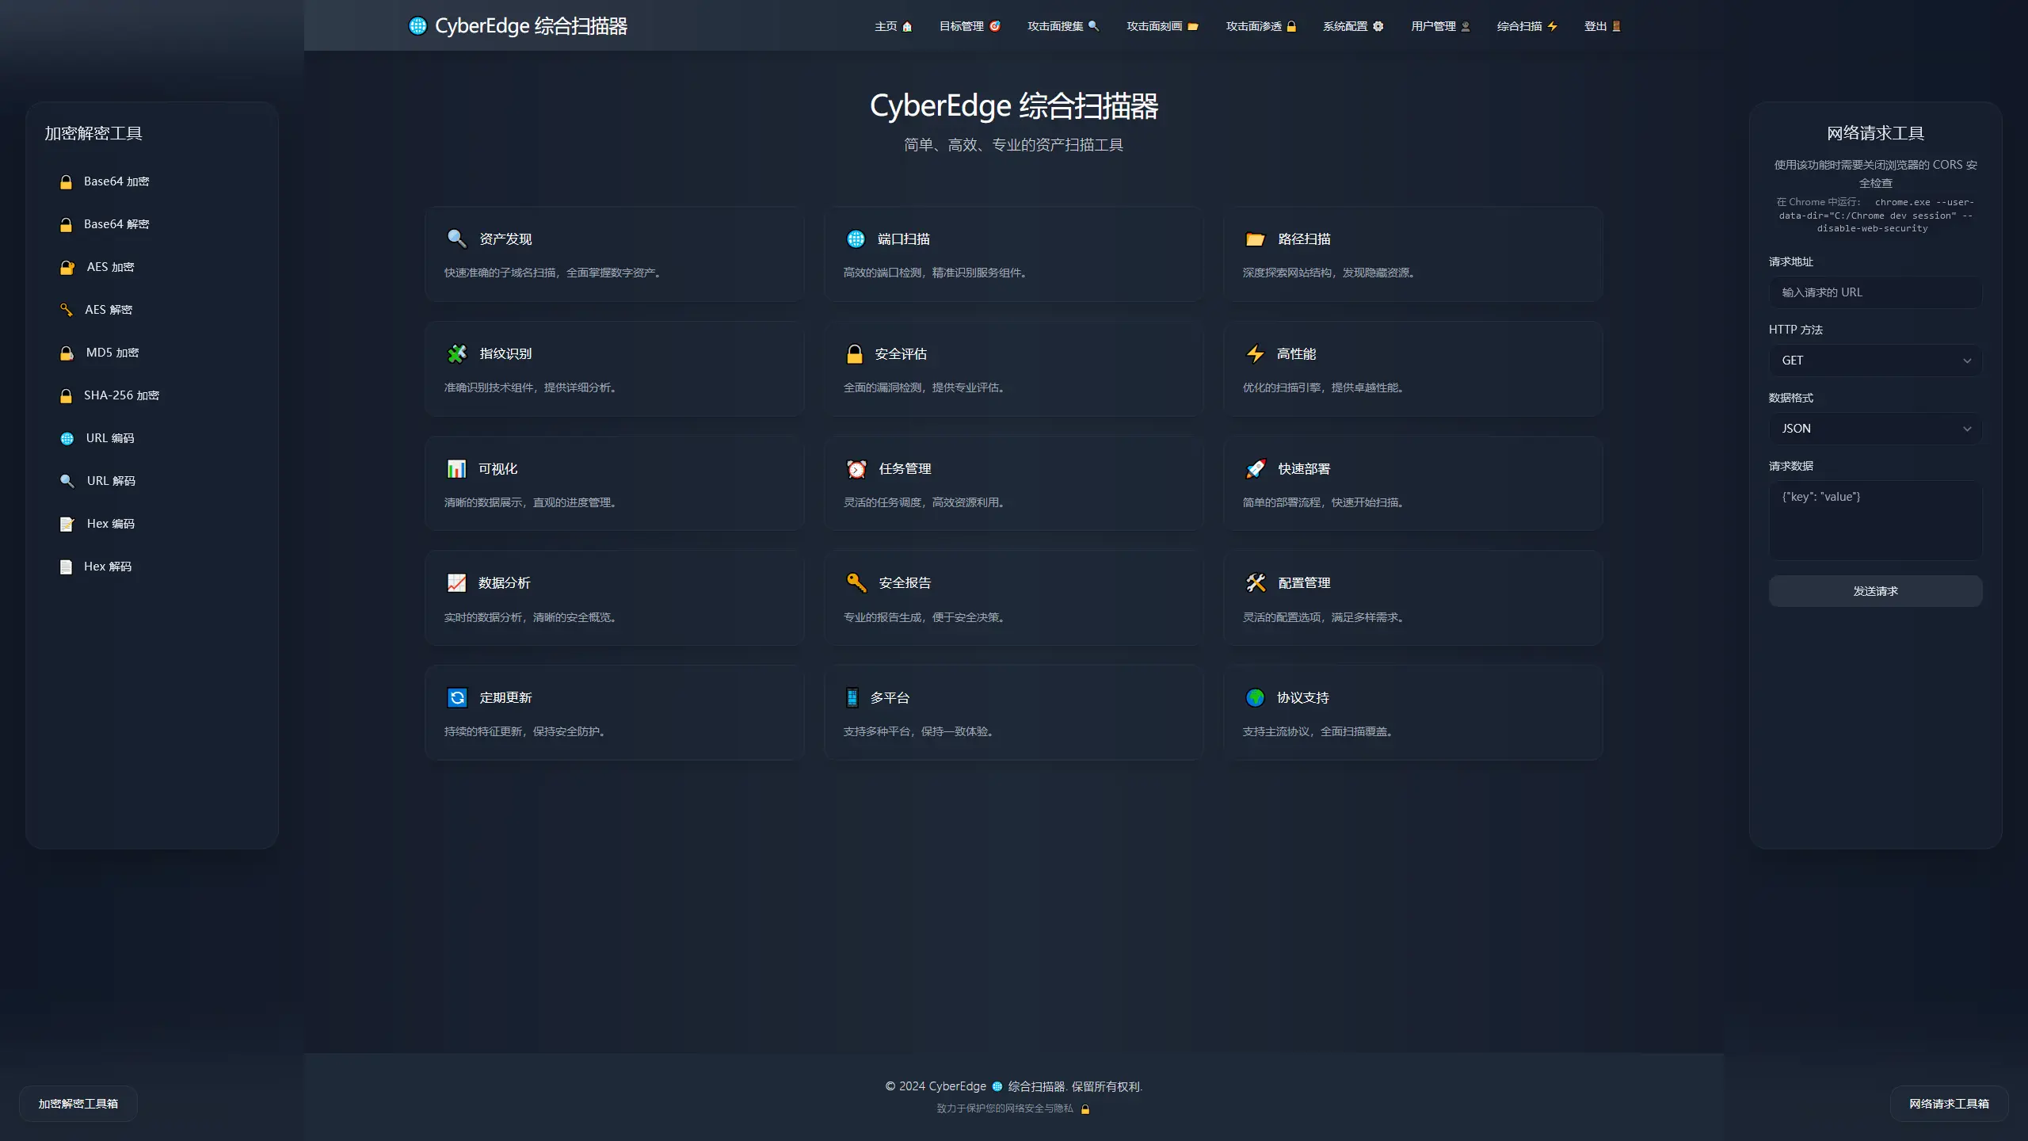This screenshot has height=1141, width=2028.
Task: Click the CORS 安全检查 warning text
Action: tap(1875, 174)
